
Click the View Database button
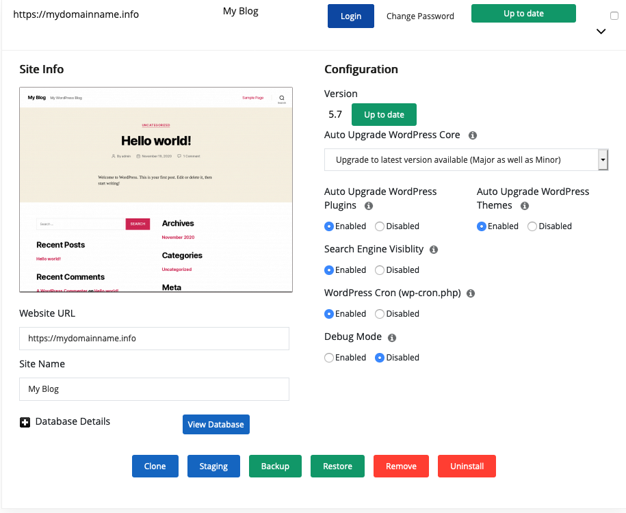(216, 424)
